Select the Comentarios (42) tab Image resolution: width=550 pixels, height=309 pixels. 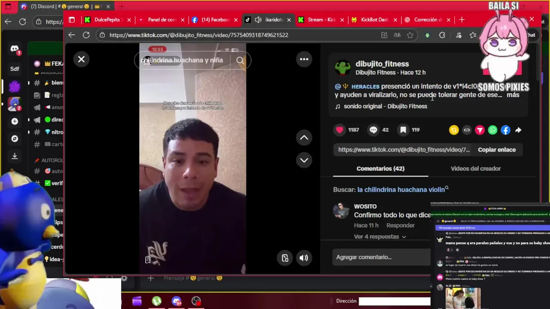[380, 169]
